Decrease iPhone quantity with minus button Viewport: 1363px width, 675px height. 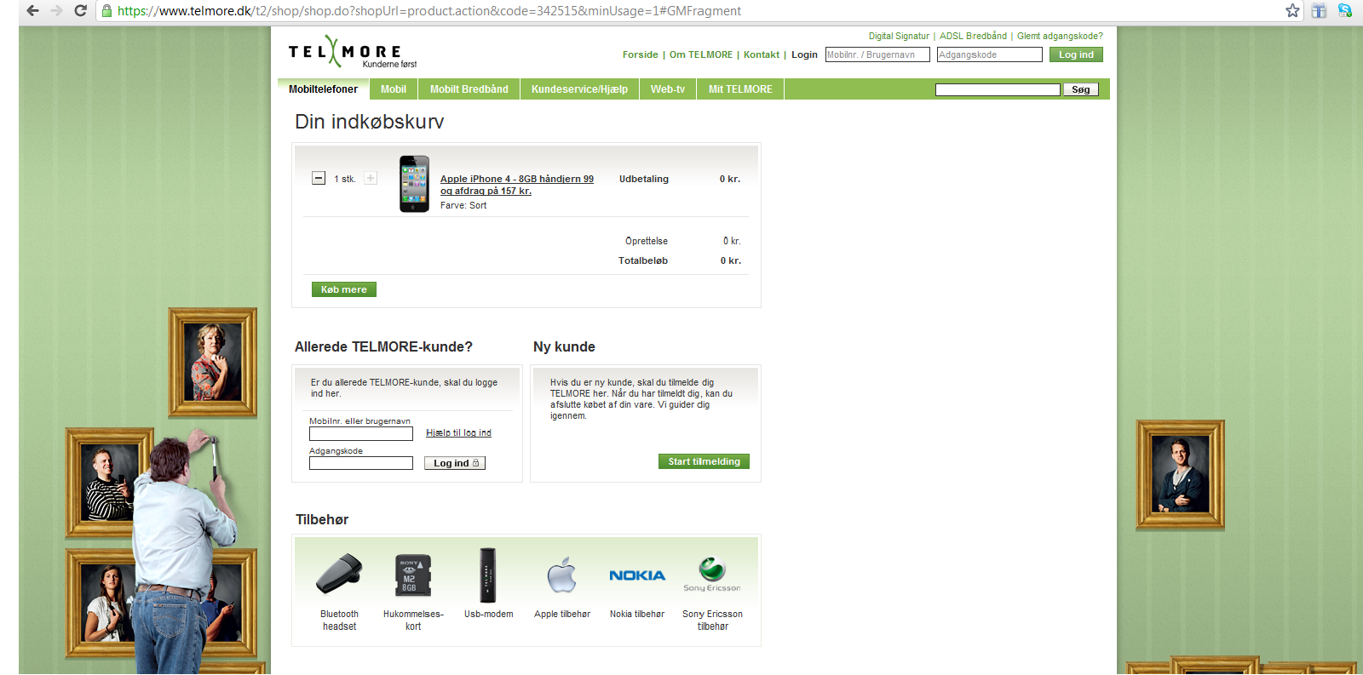click(x=319, y=179)
